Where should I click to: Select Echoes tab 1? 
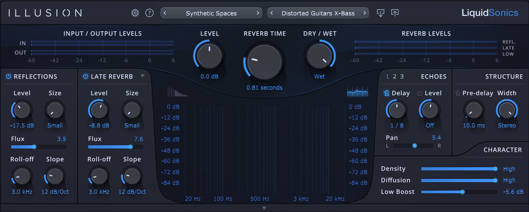(387, 76)
